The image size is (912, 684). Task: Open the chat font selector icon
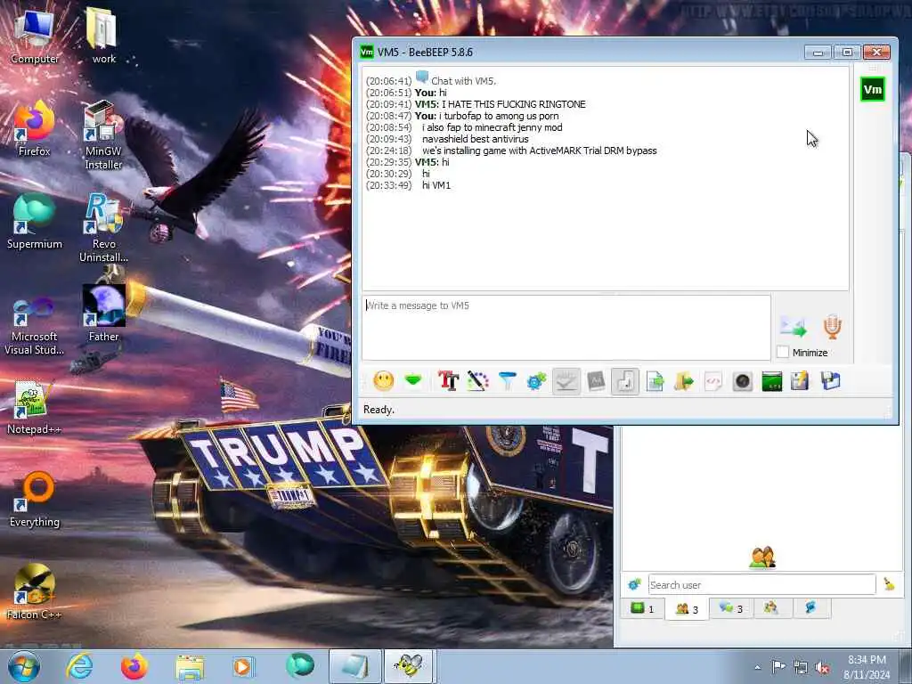tap(448, 381)
